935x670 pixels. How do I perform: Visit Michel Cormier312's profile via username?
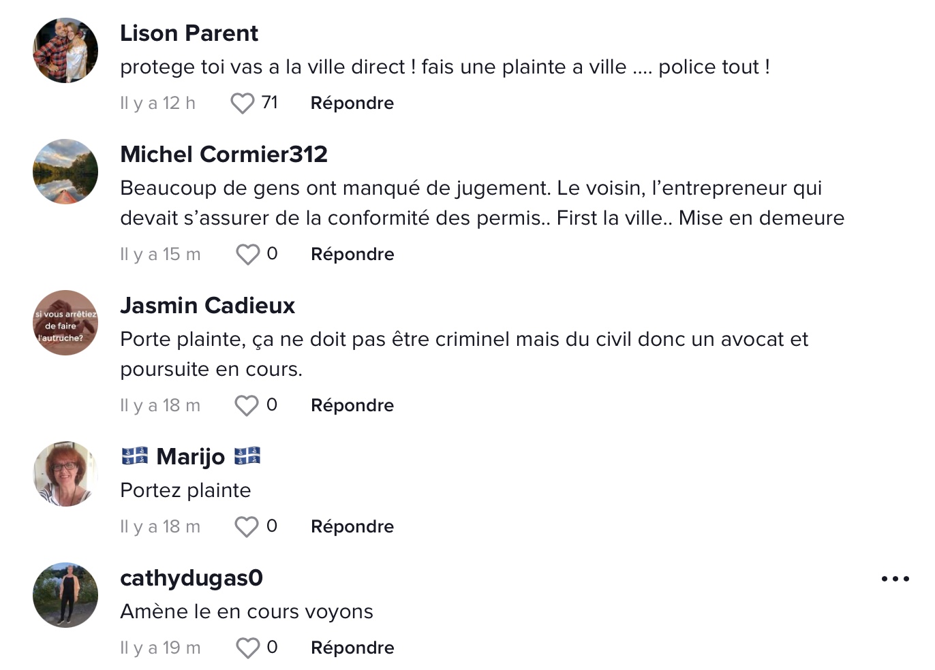[x=224, y=155]
